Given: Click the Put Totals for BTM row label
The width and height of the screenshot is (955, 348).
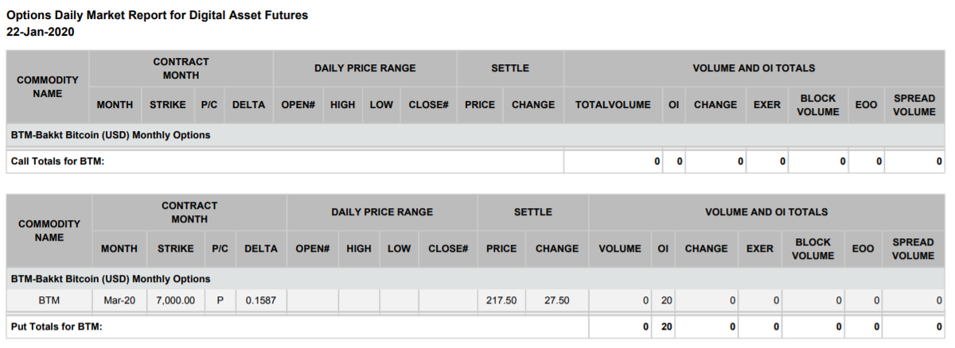Looking at the screenshot, I should [x=57, y=327].
